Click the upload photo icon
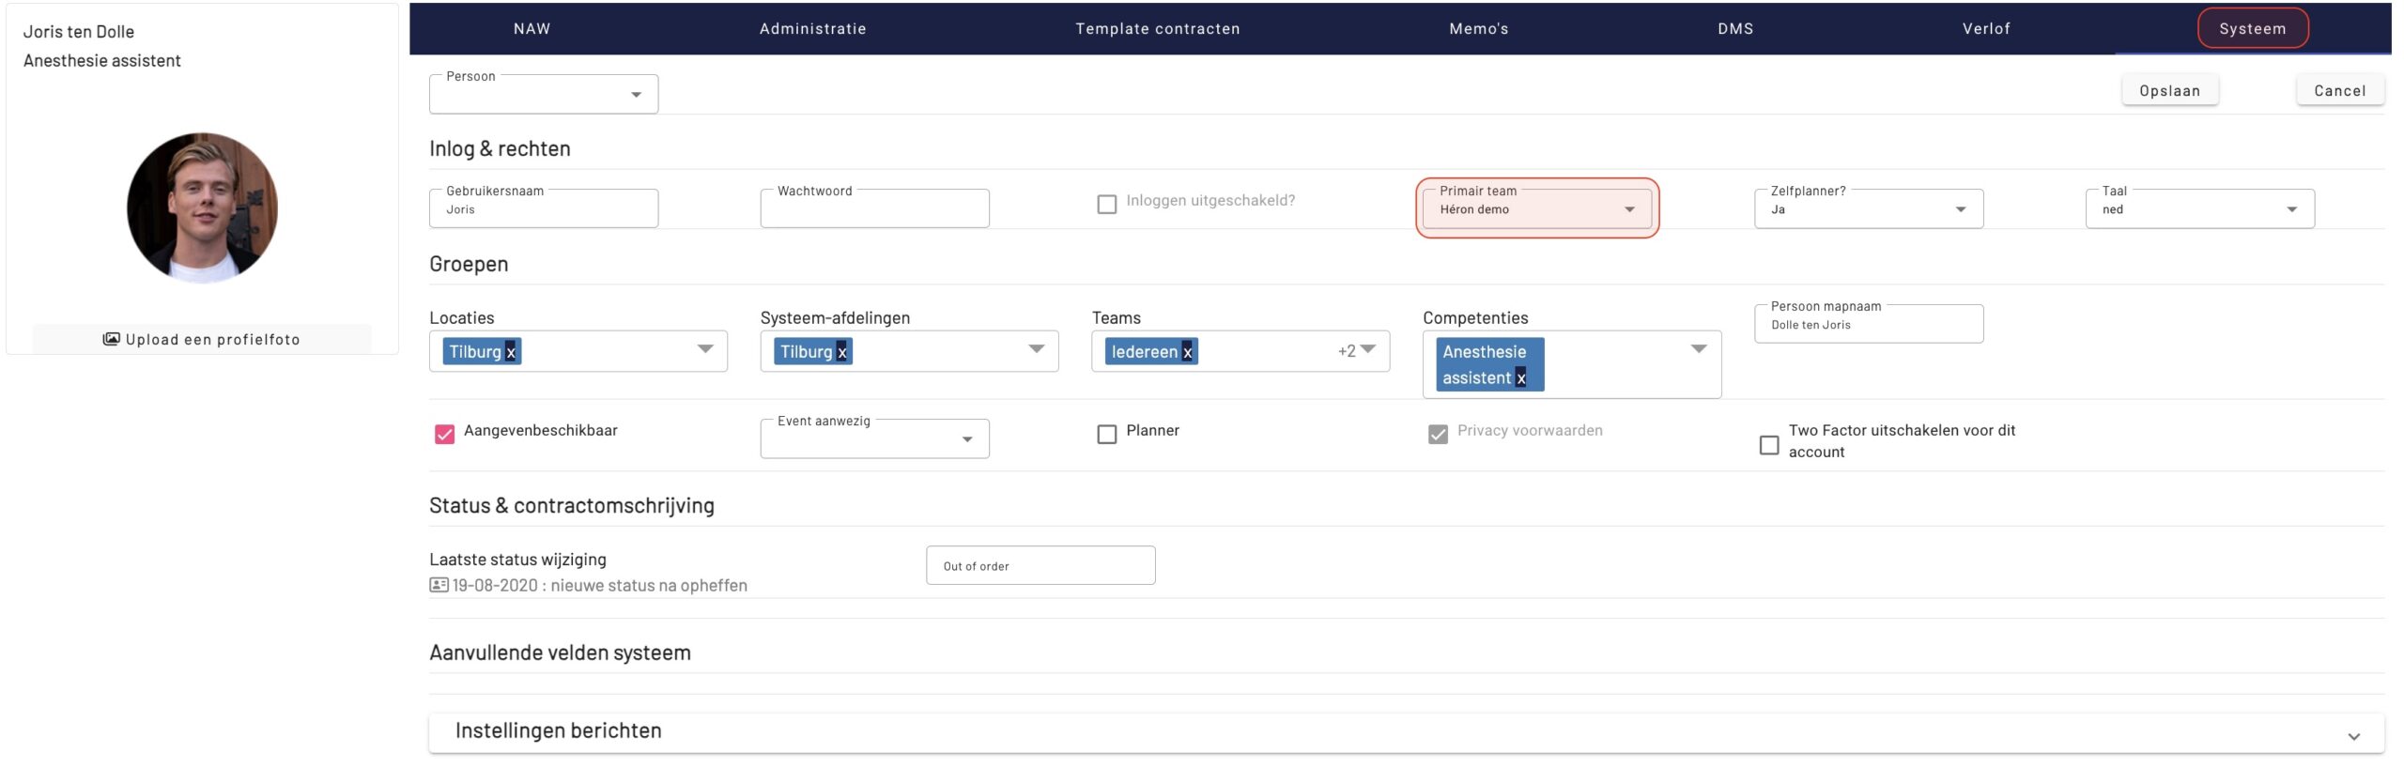Viewport: 2404px width, 783px height. tap(111, 339)
